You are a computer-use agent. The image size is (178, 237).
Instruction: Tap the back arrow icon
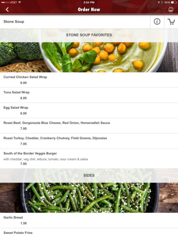coord(7,10)
